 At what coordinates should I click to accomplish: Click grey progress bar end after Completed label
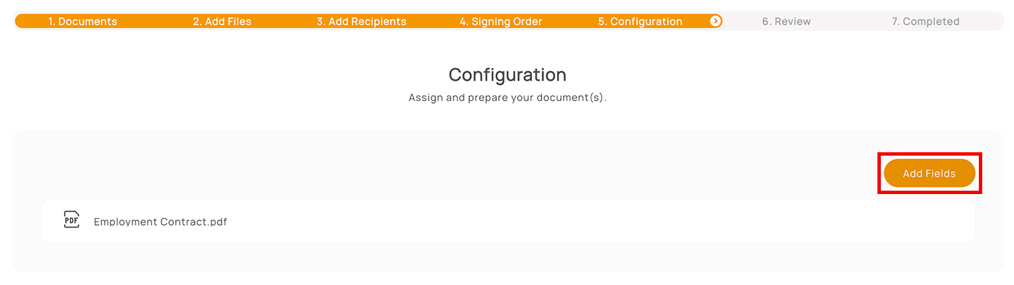[x=984, y=22]
